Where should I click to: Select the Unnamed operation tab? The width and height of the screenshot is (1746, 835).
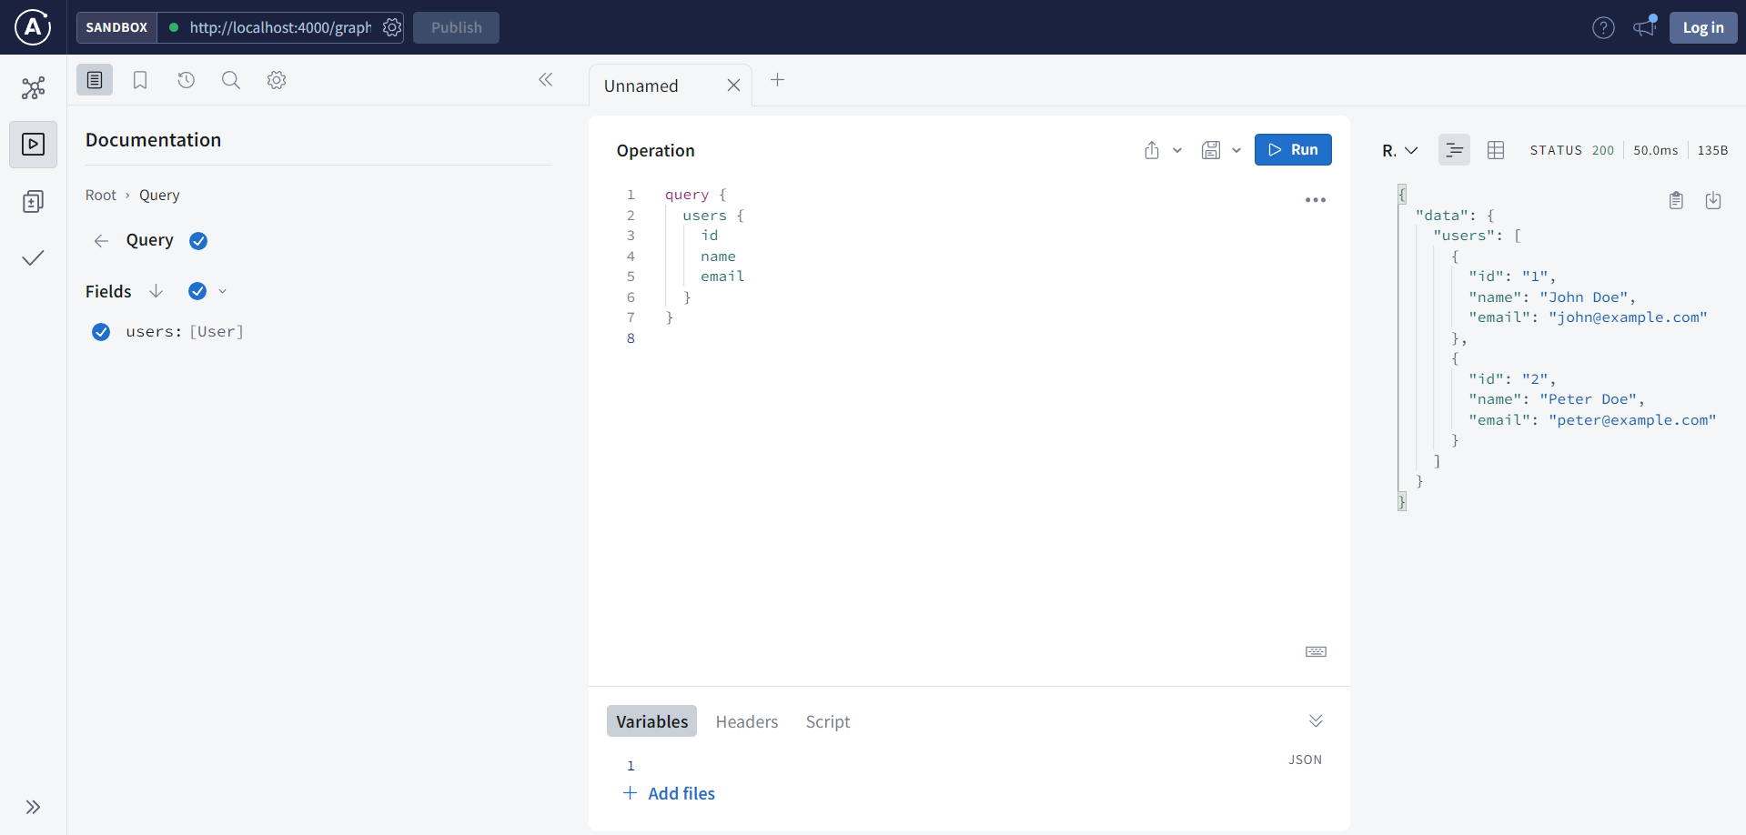coord(641,86)
